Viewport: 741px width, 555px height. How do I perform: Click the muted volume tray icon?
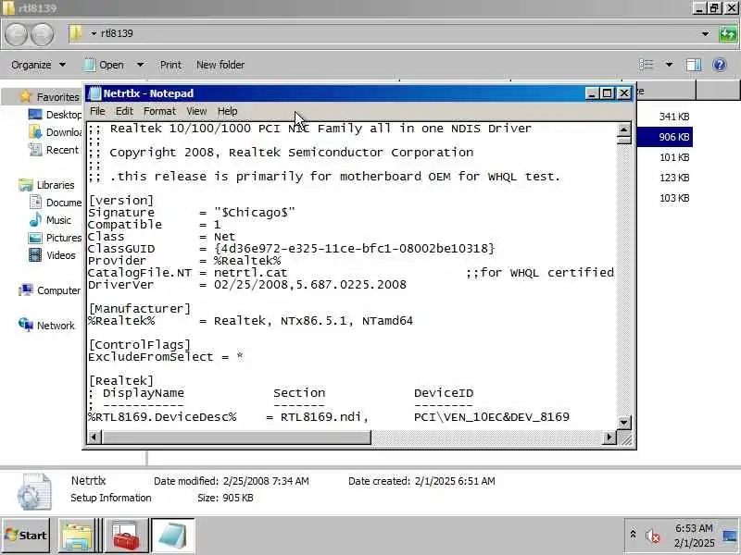653,536
